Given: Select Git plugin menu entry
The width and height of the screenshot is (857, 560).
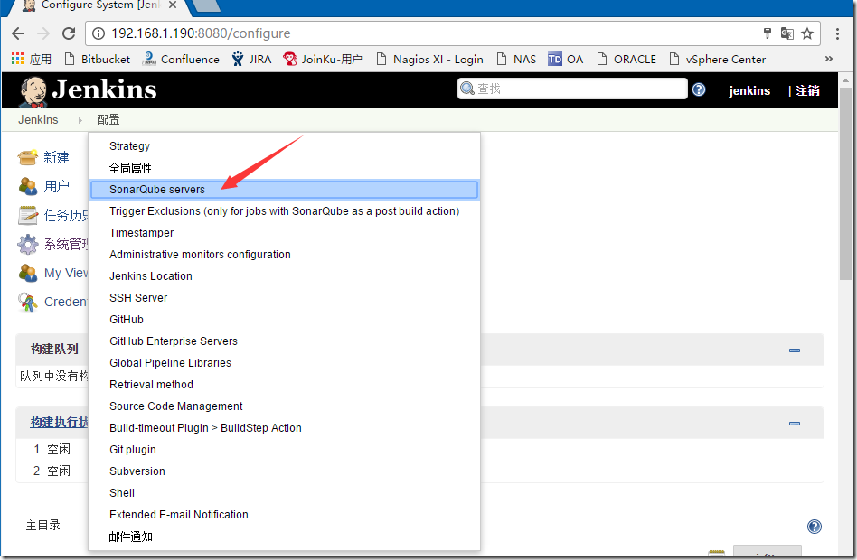Looking at the screenshot, I should pos(284,450).
